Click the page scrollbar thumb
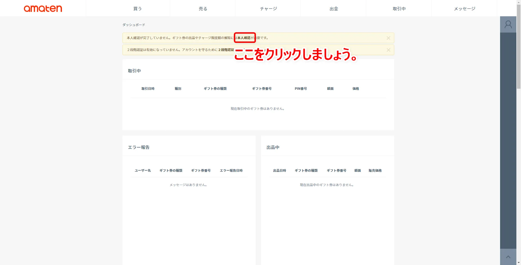Viewport: 521px width, 265px height. pyautogui.click(x=519, y=46)
